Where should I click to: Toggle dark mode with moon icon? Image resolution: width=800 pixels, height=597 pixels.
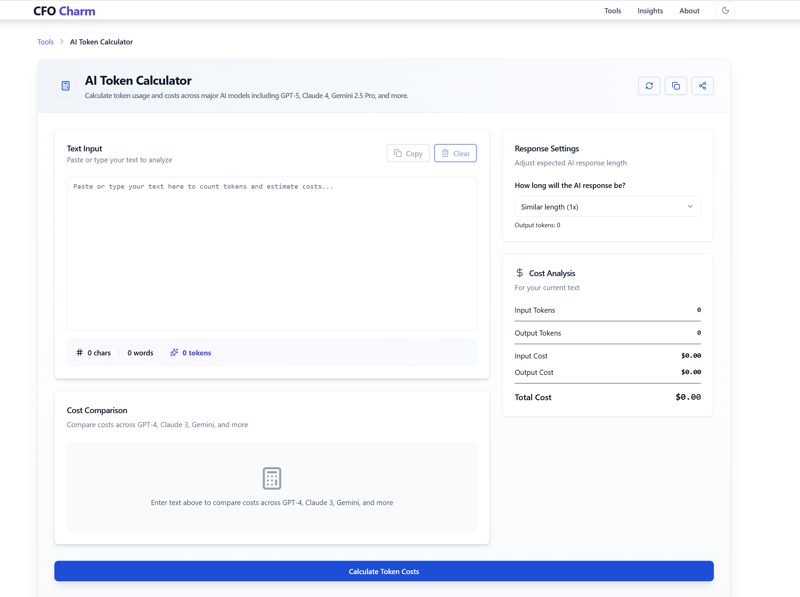[725, 11]
